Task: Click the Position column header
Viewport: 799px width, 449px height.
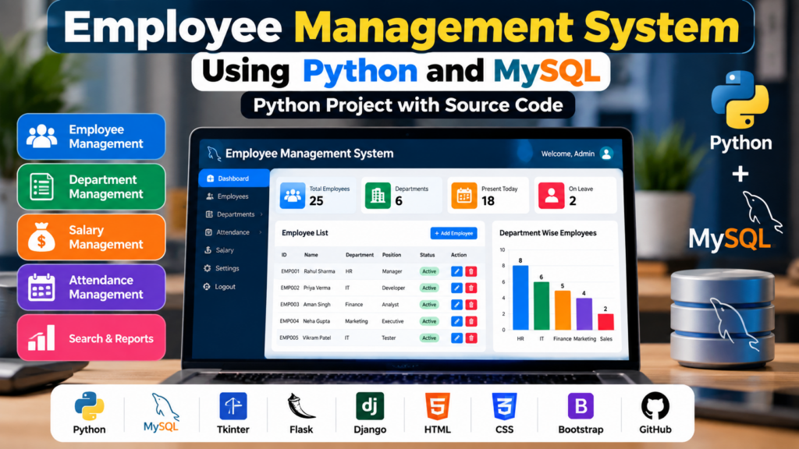Action: [392, 255]
